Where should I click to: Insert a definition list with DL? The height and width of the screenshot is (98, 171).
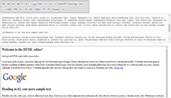21,9
